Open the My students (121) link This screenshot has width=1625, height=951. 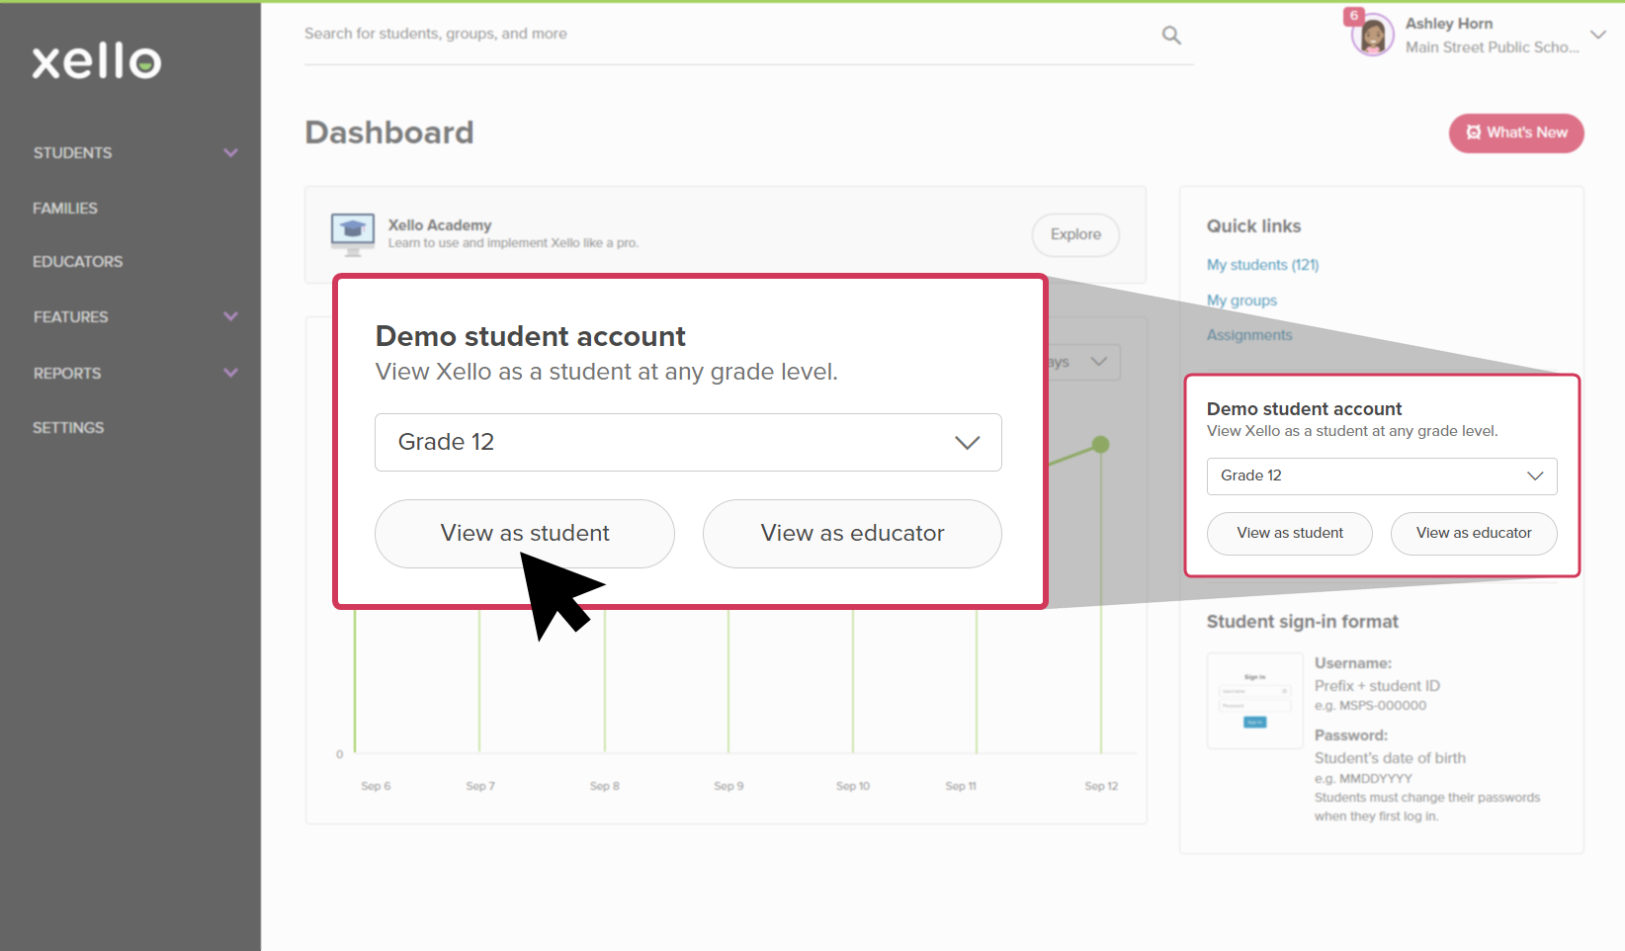click(x=1262, y=265)
